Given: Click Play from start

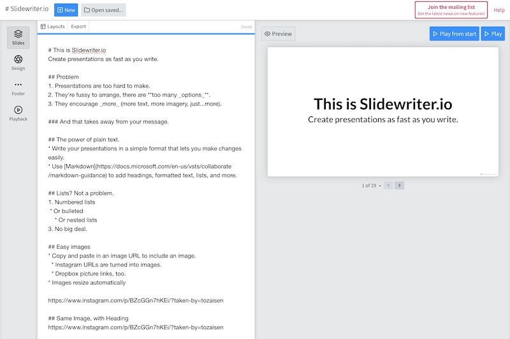Looking at the screenshot, I should (455, 34).
